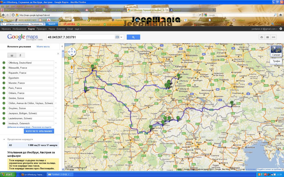The image size is (284, 177).
Task: Open the AVIRA toolbar logo
Action: (x=69, y=24)
